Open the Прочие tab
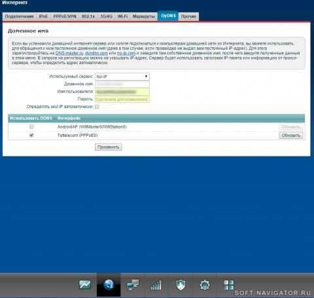 point(188,16)
